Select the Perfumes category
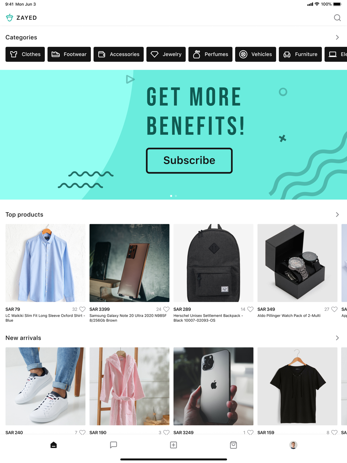This screenshot has height=463, width=347. click(x=210, y=54)
